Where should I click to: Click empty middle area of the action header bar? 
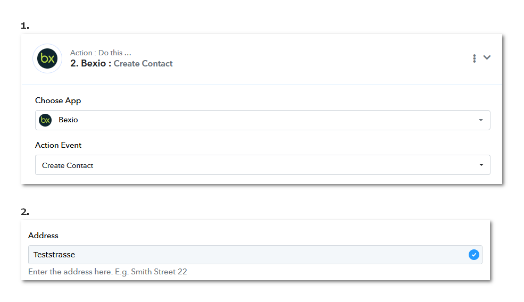(318, 59)
